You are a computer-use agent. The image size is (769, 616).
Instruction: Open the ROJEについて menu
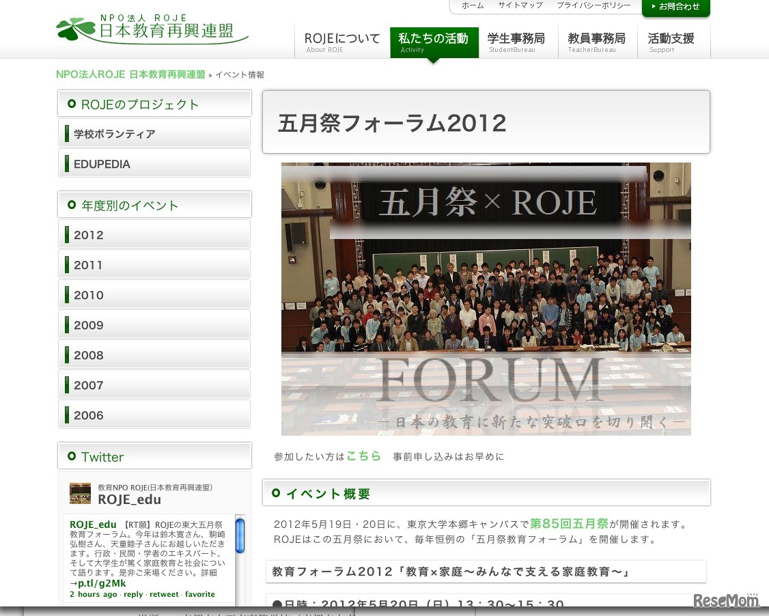[x=341, y=42]
